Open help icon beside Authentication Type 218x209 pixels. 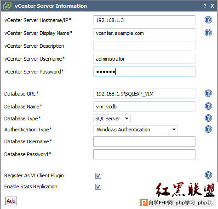tap(208, 129)
